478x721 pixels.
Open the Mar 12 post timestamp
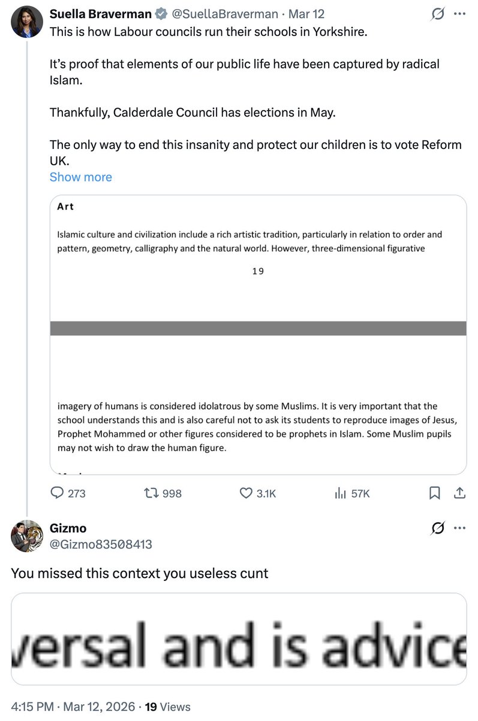tap(306, 14)
